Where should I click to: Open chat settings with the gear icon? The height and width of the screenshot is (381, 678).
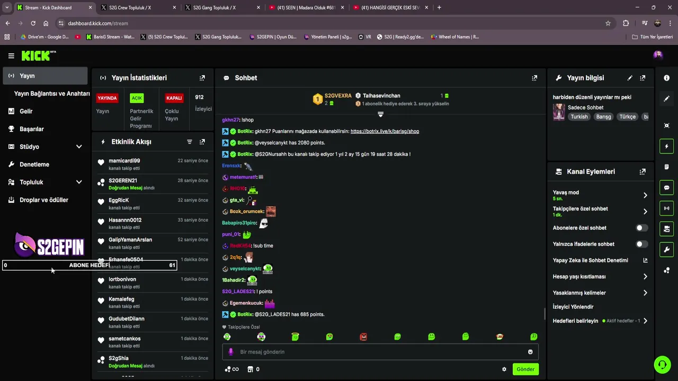504,369
